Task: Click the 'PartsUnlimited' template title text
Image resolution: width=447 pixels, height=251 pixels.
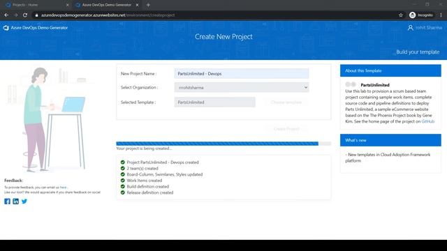Action: tap(375, 85)
